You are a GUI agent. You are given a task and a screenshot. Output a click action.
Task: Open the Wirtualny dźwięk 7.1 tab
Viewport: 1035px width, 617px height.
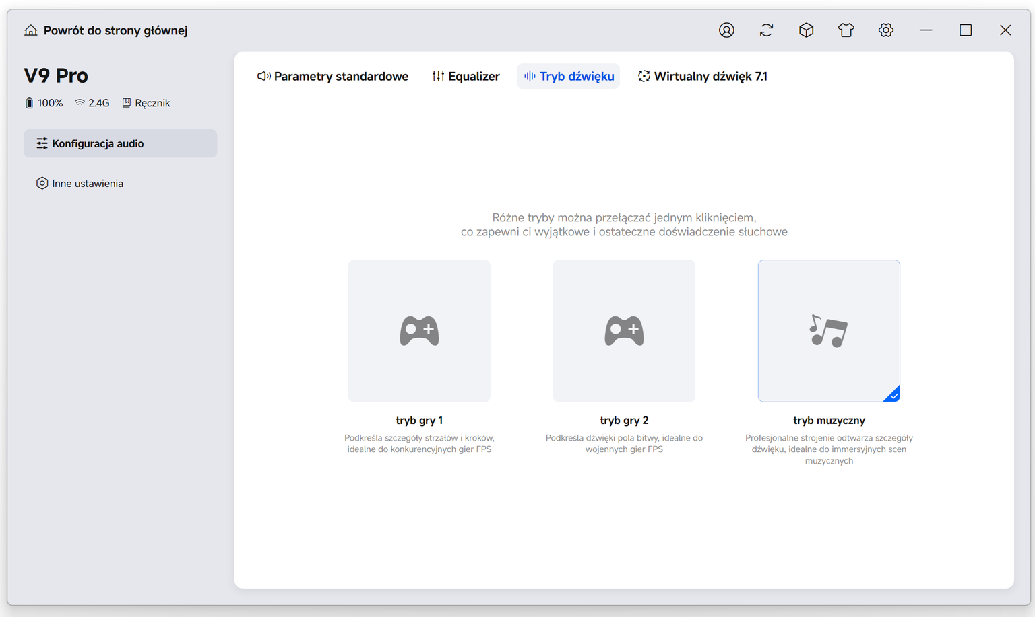(702, 76)
